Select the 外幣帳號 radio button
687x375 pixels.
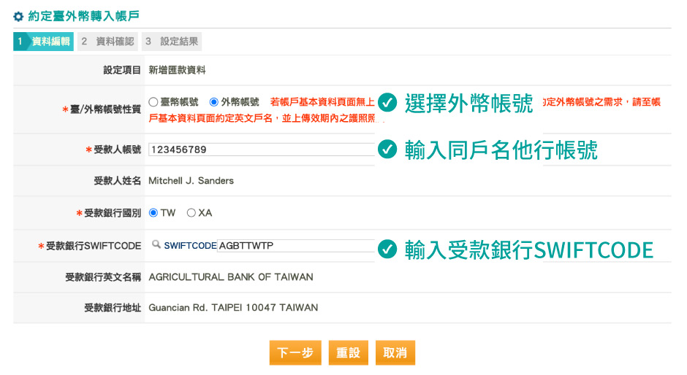(214, 102)
